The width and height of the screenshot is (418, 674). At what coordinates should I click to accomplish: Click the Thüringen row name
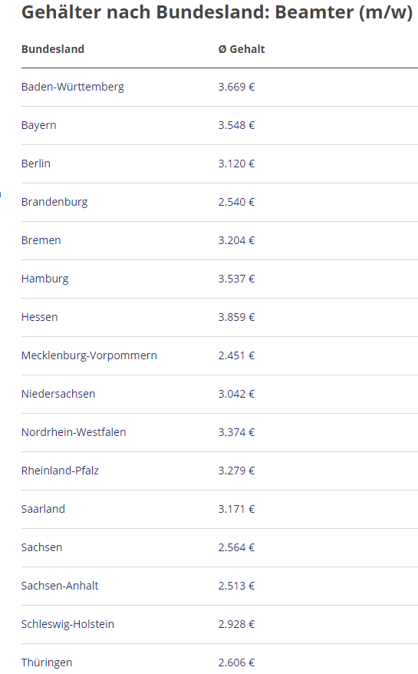47,662
